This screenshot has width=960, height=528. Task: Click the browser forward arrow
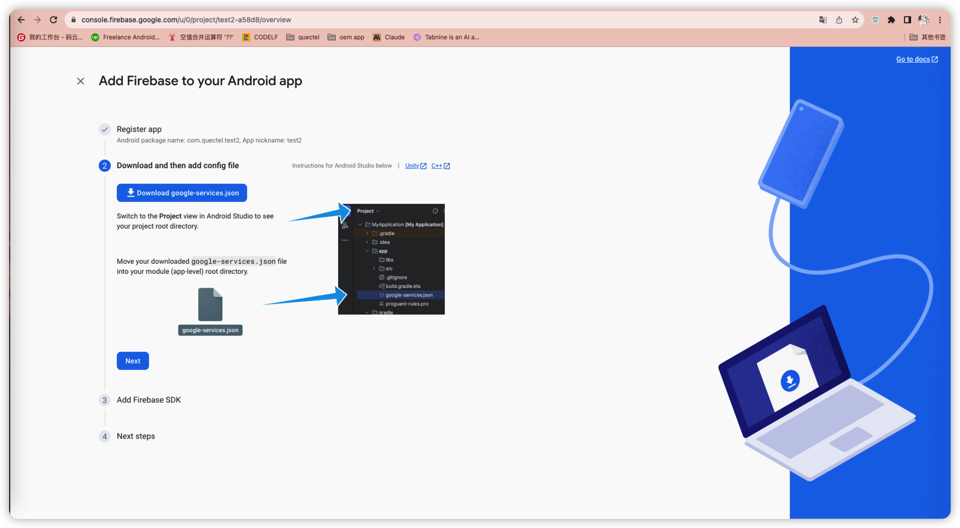(x=37, y=20)
